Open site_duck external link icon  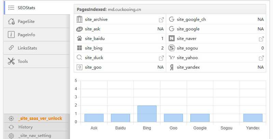[161, 58]
